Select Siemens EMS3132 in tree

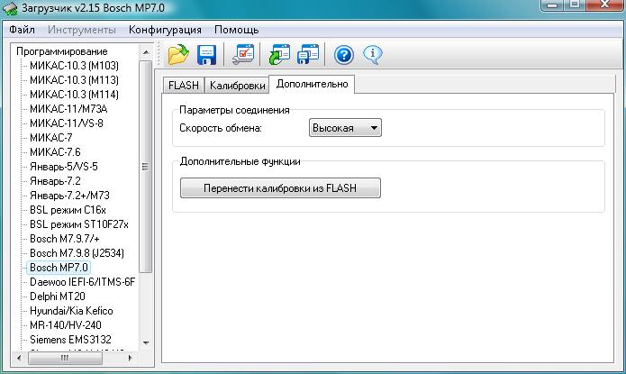[70, 339]
